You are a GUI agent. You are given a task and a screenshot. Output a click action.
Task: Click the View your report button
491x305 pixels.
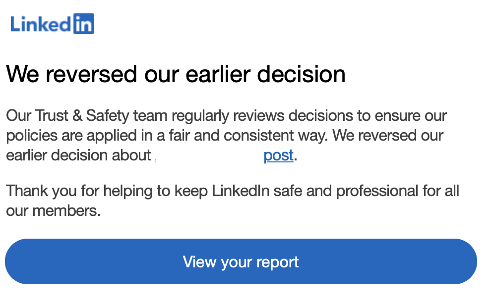pyautogui.click(x=241, y=261)
